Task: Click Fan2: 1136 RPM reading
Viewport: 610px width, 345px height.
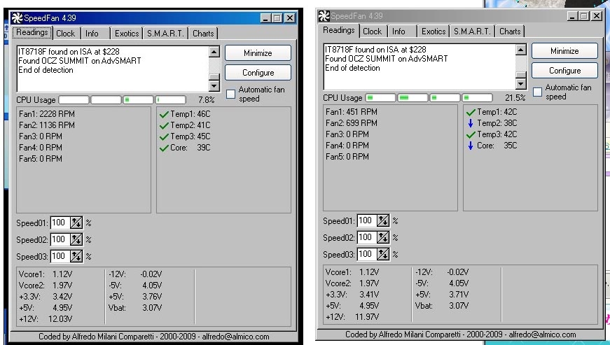Action: (x=47, y=125)
